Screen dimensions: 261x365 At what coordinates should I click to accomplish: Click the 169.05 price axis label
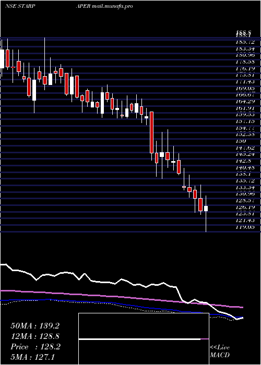tap(245, 89)
